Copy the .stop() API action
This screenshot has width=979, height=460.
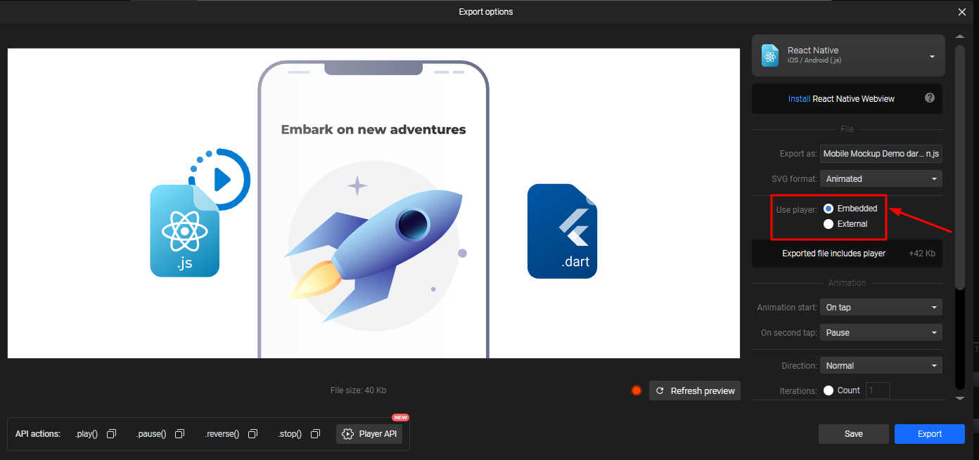point(316,434)
